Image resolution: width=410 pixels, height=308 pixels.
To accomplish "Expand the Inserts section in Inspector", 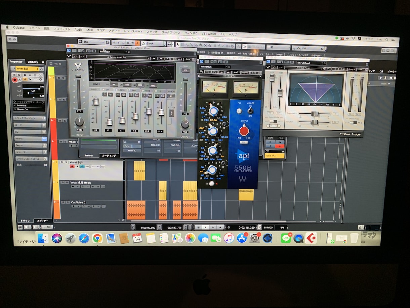I will click(x=30, y=138).
